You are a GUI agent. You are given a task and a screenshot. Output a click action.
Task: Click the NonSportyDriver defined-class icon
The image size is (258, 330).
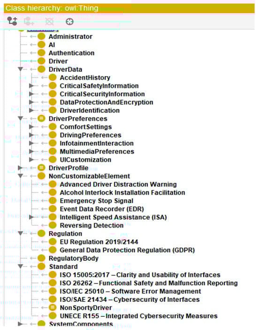coord(53,307)
